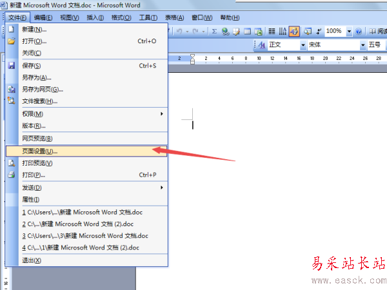Click the Insert Excel Worksheet icon
The width and height of the screenshot is (387, 290).
(x=259, y=32)
